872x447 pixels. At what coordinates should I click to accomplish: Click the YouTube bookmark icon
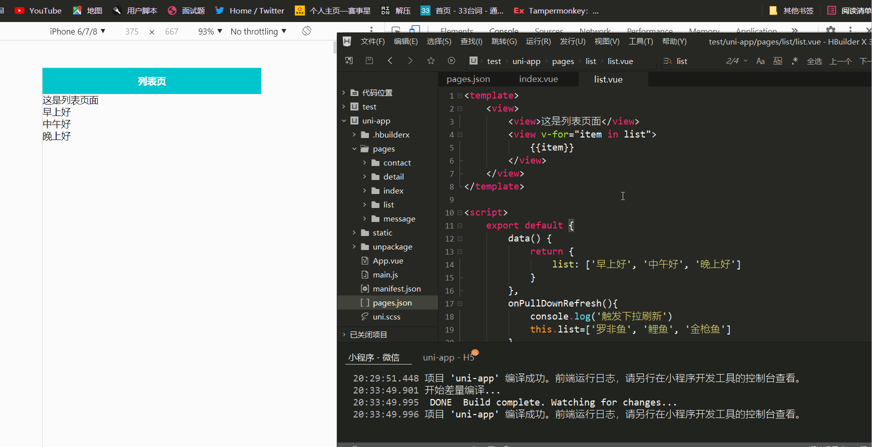pos(20,10)
